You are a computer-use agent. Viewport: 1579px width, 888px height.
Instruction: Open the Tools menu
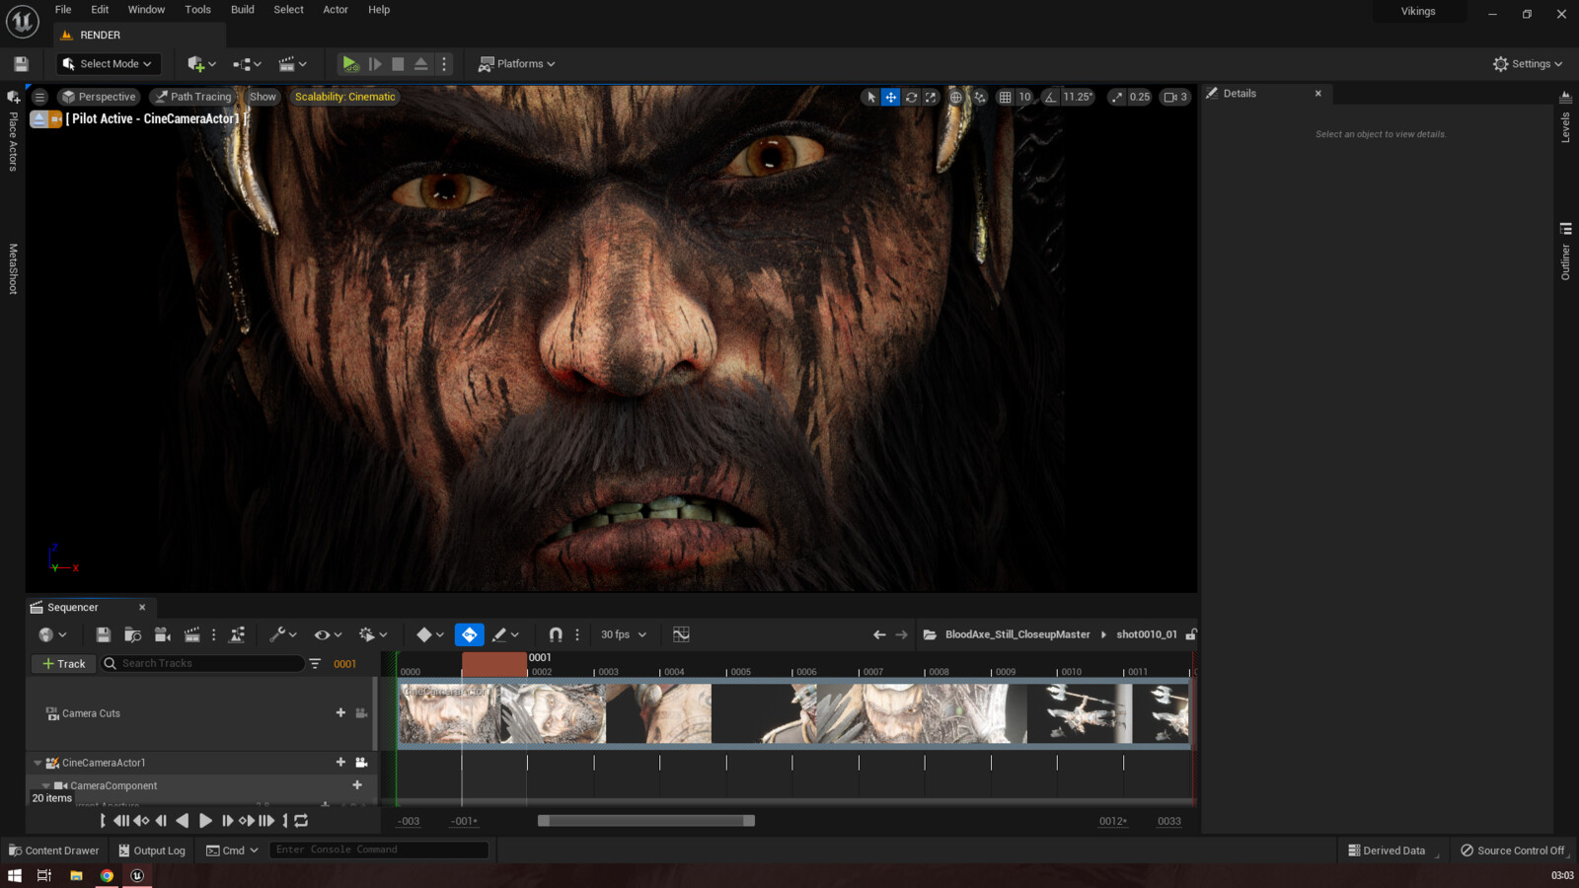click(x=197, y=10)
